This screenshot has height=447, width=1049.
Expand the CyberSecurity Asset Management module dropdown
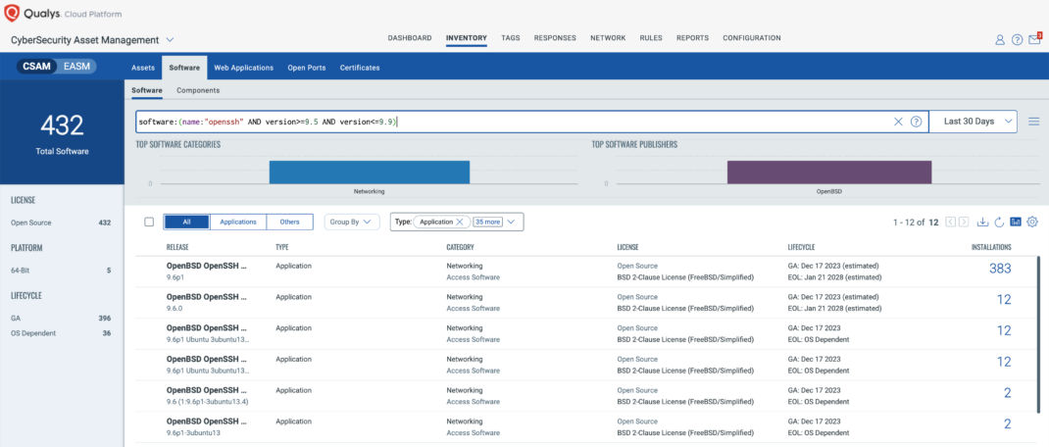click(x=170, y=39)
